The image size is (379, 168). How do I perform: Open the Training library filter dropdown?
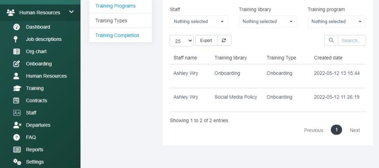point(268,22)
